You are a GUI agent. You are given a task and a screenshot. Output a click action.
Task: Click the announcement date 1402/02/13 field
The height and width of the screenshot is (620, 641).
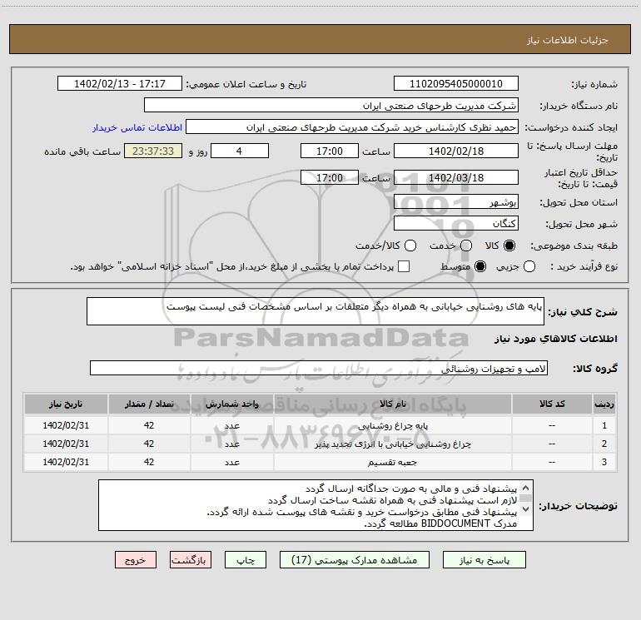pyautogui.click(x=120, y=84)
